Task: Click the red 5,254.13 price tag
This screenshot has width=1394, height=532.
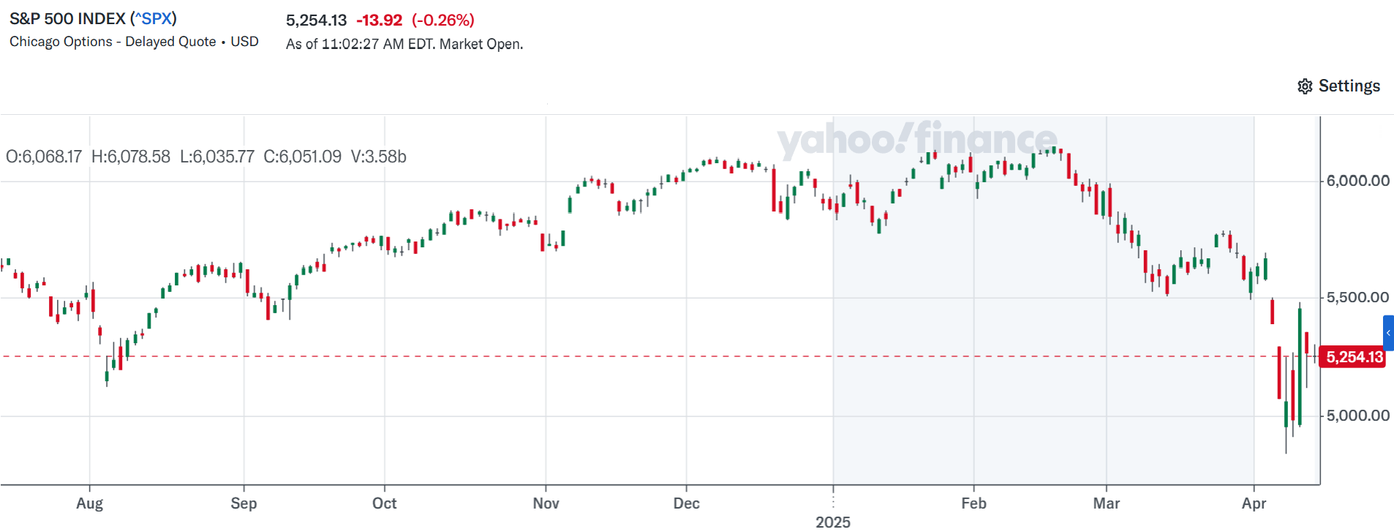Action: click(1353, 357)
